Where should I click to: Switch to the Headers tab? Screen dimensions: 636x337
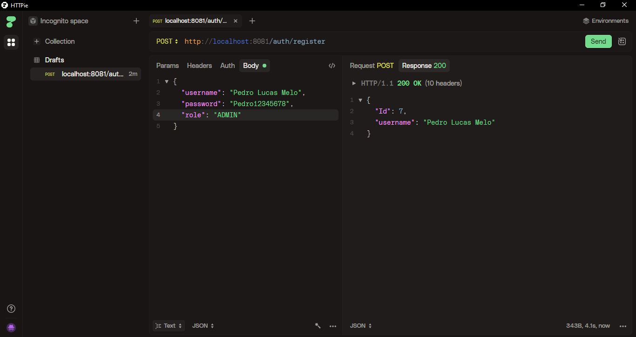point(199,66)
